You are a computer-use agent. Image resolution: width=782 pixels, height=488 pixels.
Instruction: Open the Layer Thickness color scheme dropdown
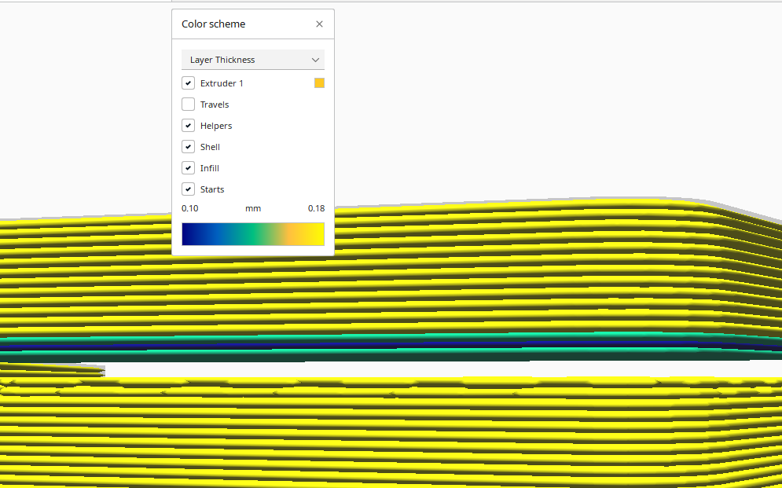pos(253,60)
